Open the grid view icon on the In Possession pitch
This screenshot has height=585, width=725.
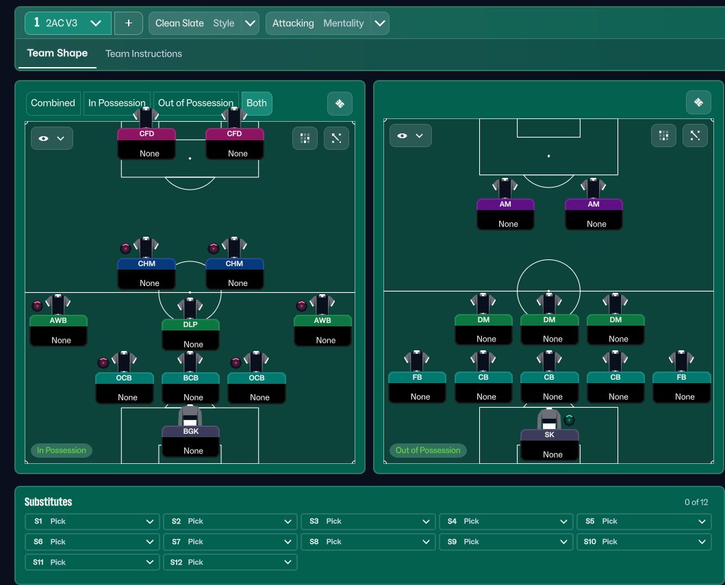[305, 138]
